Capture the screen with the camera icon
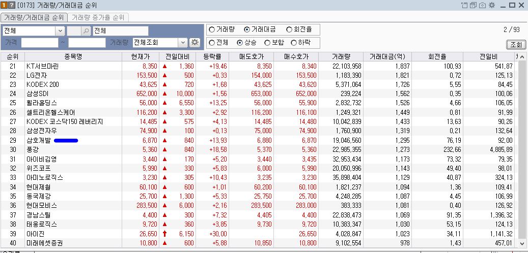This screenshot has width=528, height=253. coord(483,5)
